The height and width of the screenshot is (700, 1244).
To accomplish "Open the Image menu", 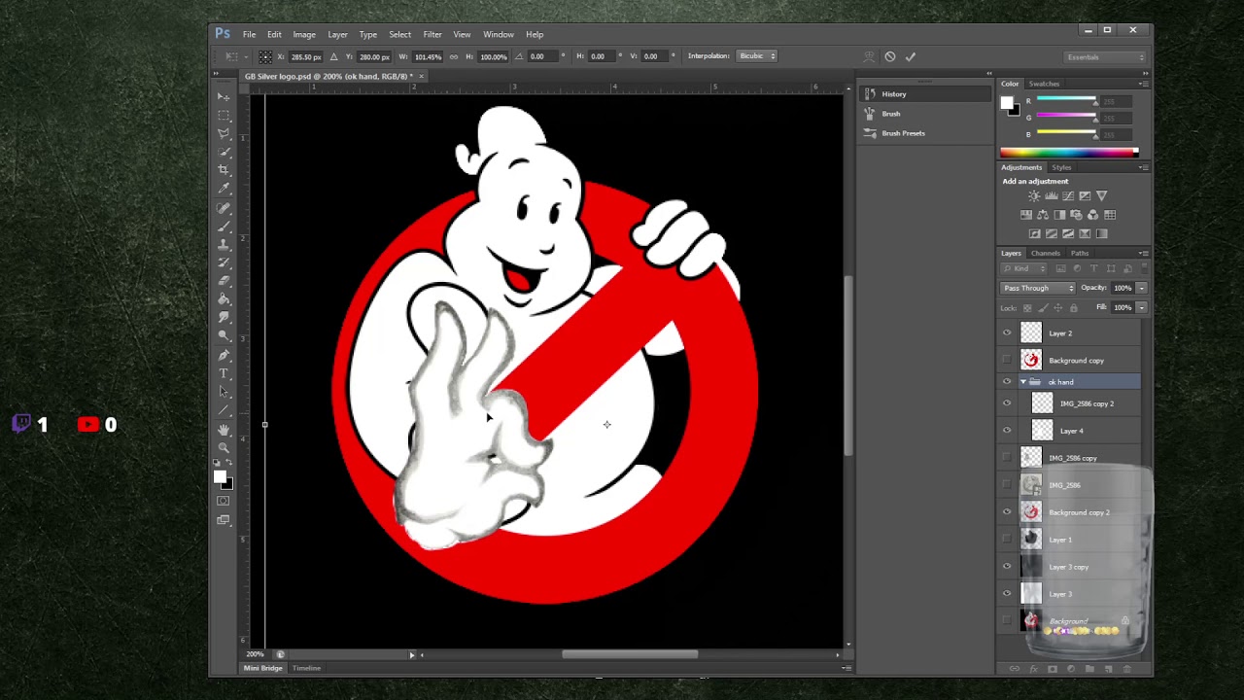I will [x=304, y=35].
